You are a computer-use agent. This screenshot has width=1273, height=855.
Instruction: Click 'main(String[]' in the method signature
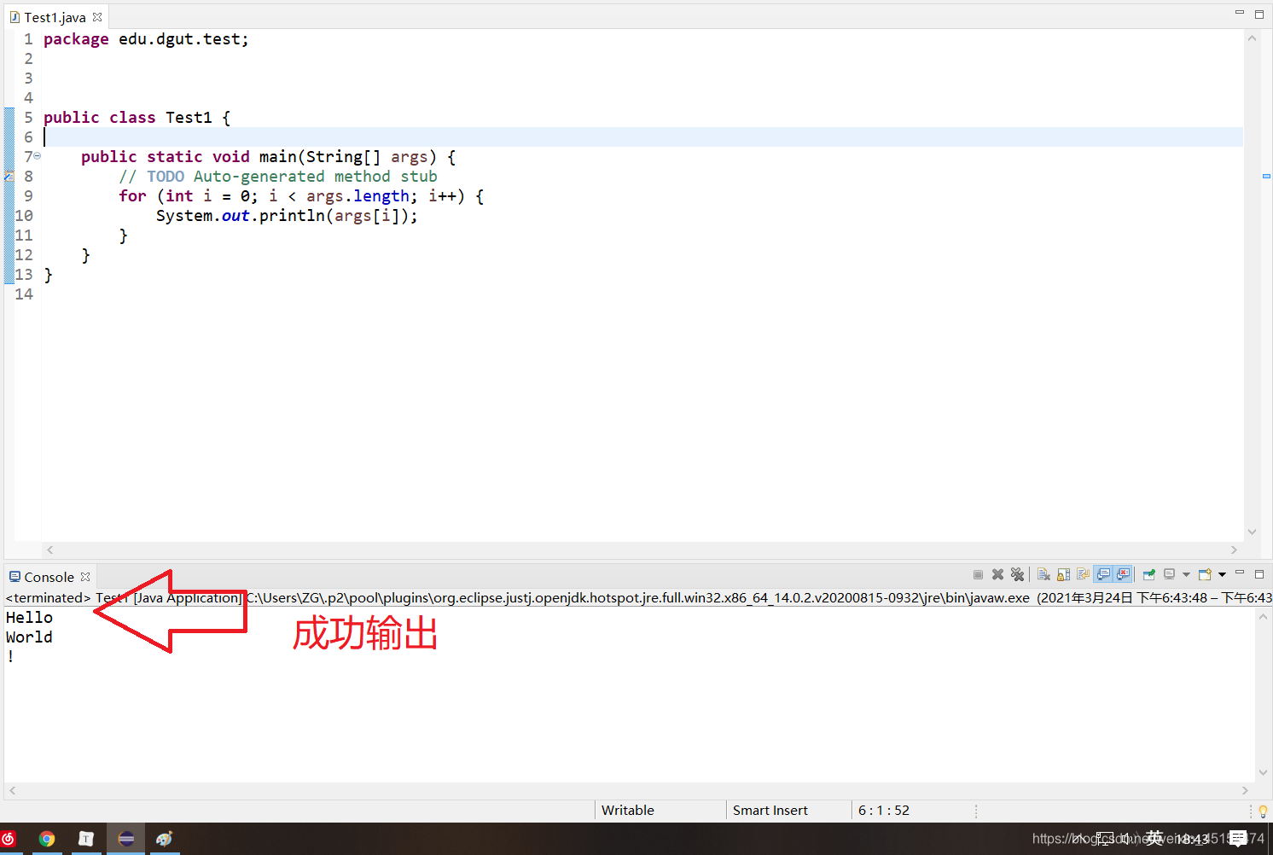click(320, 157)
